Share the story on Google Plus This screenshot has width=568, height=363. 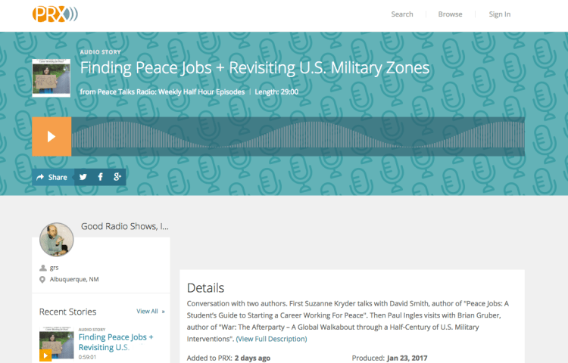pos(117,177)
